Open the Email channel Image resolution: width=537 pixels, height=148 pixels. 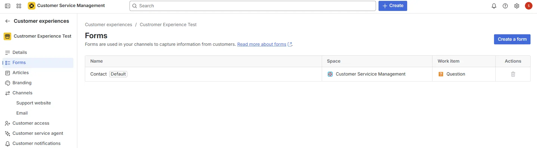pos(22,113)
